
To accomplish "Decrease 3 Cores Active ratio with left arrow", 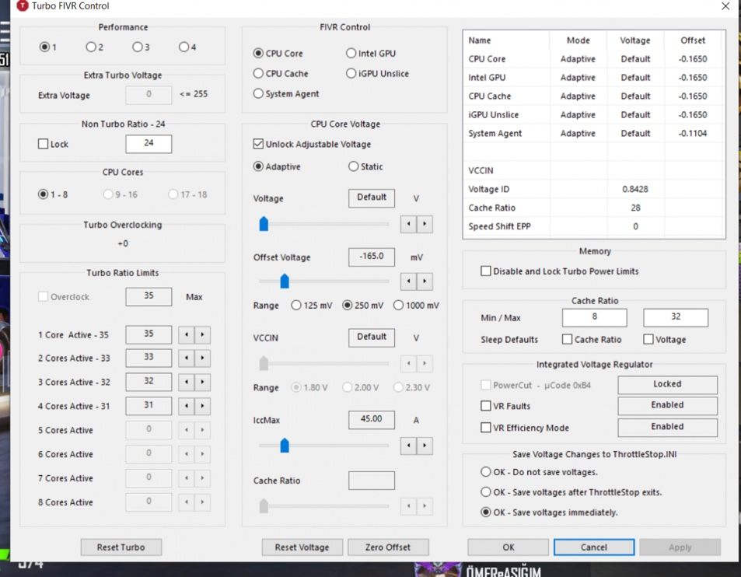I will 187,382.
